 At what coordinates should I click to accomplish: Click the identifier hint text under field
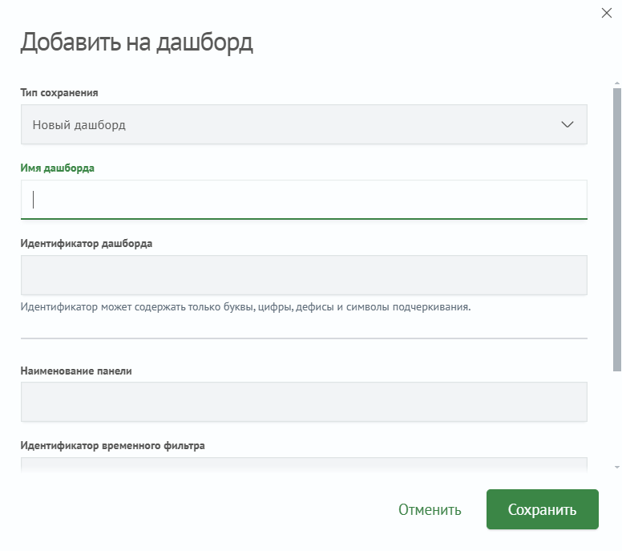(x=245, y=307)
